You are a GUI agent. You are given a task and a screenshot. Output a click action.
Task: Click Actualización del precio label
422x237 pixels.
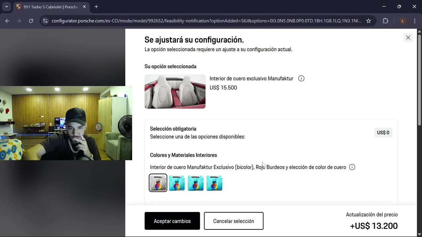(x=372, y=215)
